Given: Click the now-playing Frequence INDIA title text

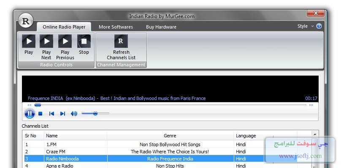Looking at the screenshot, I should coord(117,98).
